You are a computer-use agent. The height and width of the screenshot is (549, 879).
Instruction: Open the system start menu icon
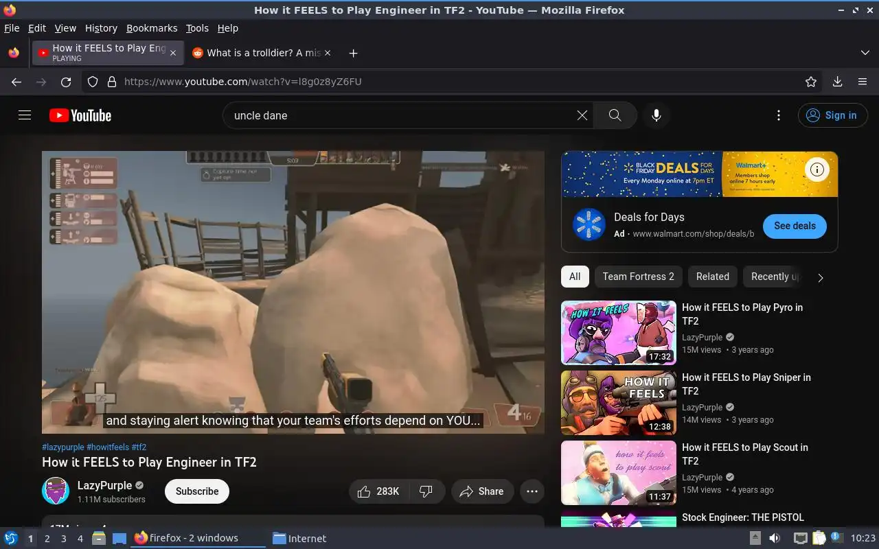pos(11,538)
